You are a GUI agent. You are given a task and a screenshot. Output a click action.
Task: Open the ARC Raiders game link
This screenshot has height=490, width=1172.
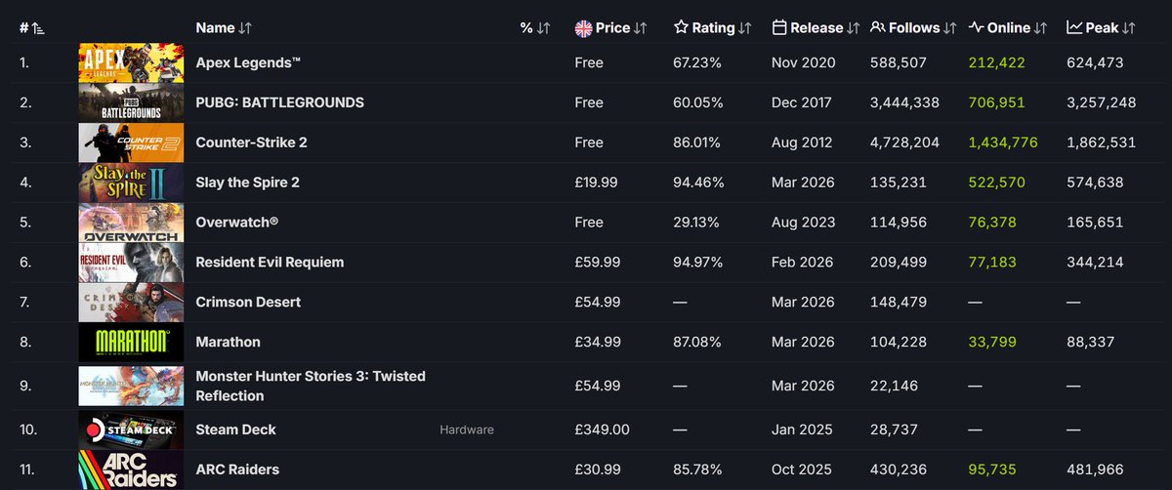(x=237, y=470)
